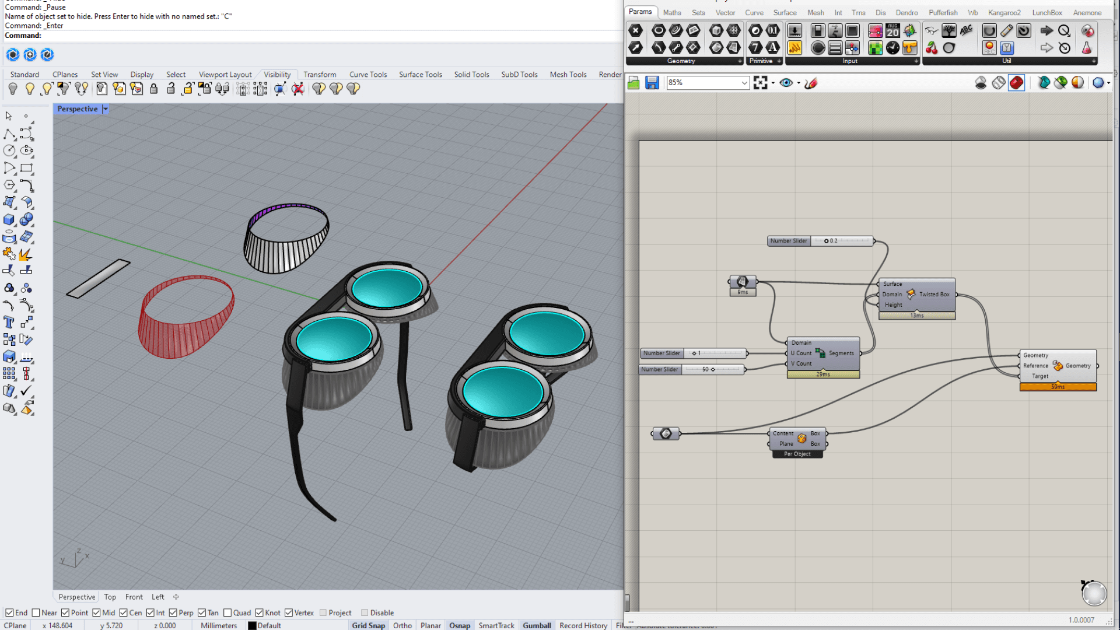Click the Zoom Extents icon in the canvas toolbar
The width and height of the screenshot is (1120, 630).
(x=760, y=83)
